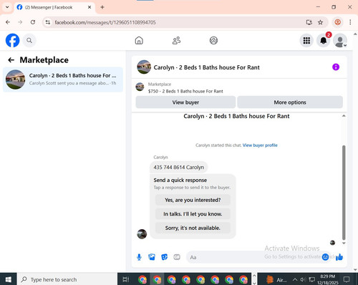Select the Carolyn 2 Beds 1 Baths conversation
This screenshot has height=285, width=358.
[x=63, y=79]
